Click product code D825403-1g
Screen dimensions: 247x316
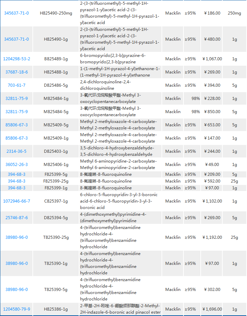(x=56, y=151)
